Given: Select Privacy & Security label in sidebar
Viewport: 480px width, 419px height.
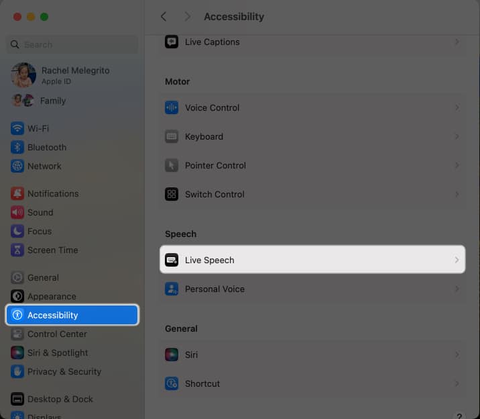Looking at the screenshot, I should pos(64,371).
